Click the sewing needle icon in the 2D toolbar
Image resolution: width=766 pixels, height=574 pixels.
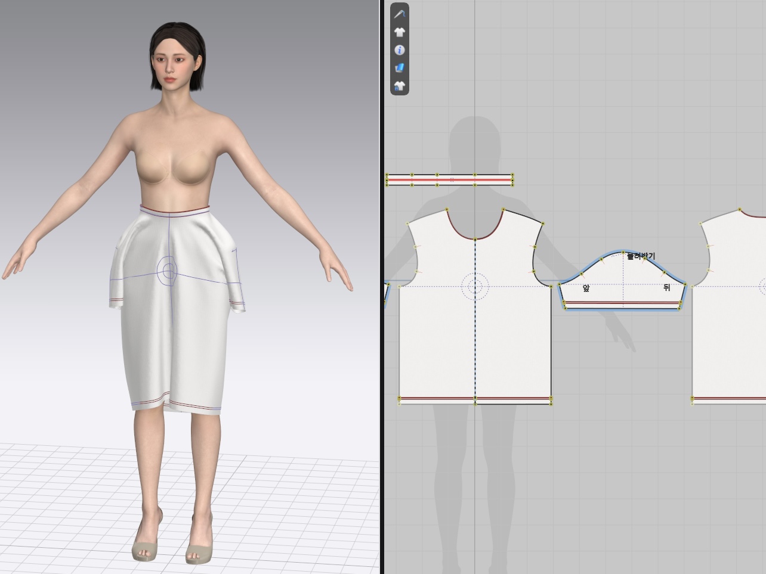399,14
